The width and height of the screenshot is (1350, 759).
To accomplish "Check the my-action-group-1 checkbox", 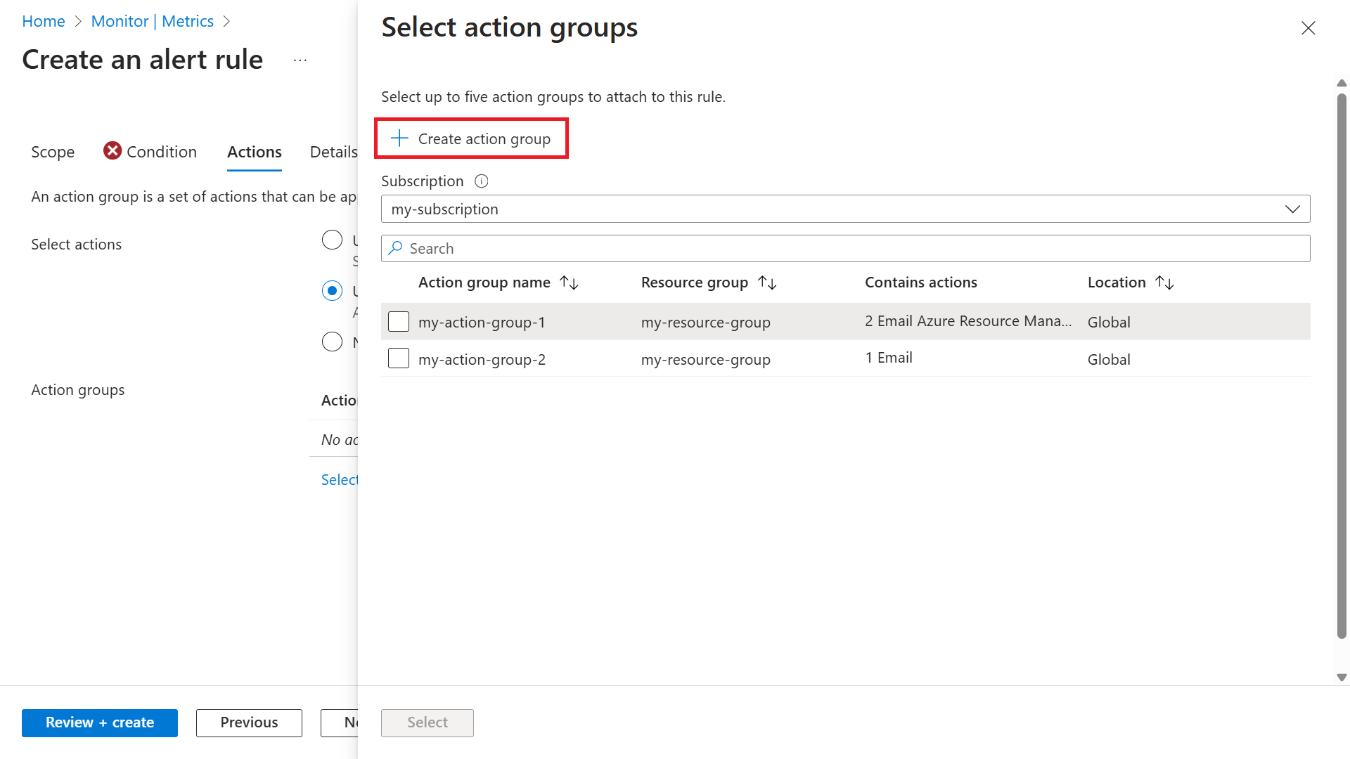I will (399, 322).
